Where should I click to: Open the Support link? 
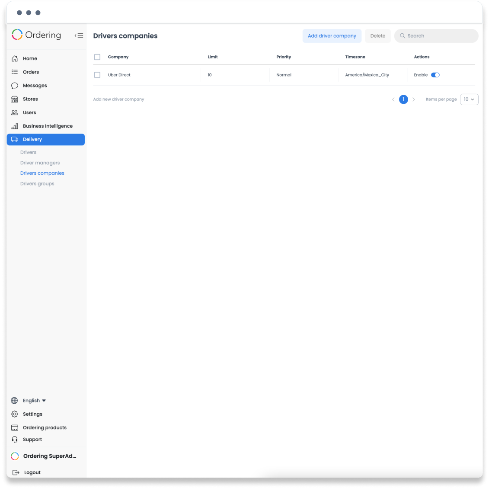tap(32, 439)
